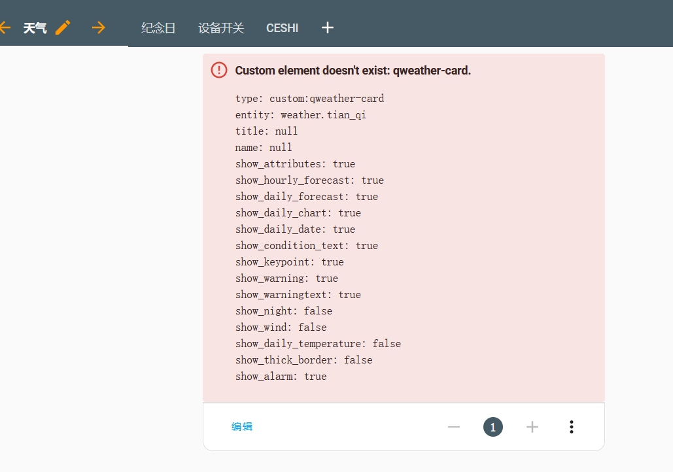Select the 天气 tab
The image size is (673, 472).
pyautogui.click(x=35, y=28)
